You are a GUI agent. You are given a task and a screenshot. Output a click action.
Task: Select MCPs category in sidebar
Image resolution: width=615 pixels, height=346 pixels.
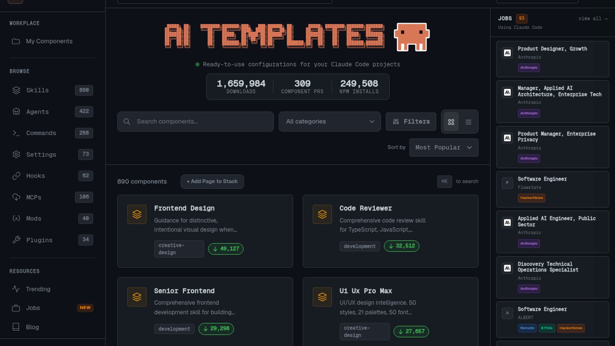point(53,197)
